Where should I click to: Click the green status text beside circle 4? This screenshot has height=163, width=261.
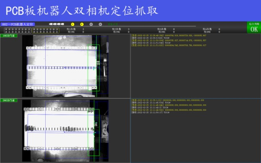(x=113, y=24)
